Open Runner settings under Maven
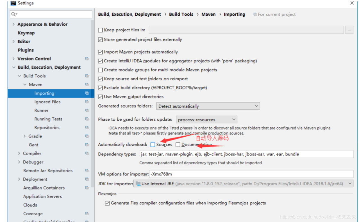Screen dimensions: 359x222 [41, 110]
